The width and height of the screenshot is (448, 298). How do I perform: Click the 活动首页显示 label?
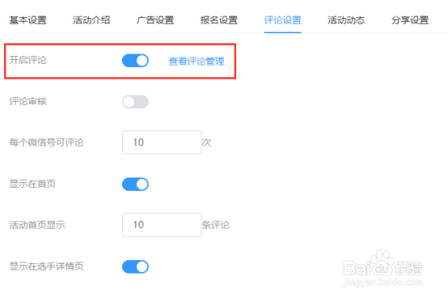click(x=37, y=225)
